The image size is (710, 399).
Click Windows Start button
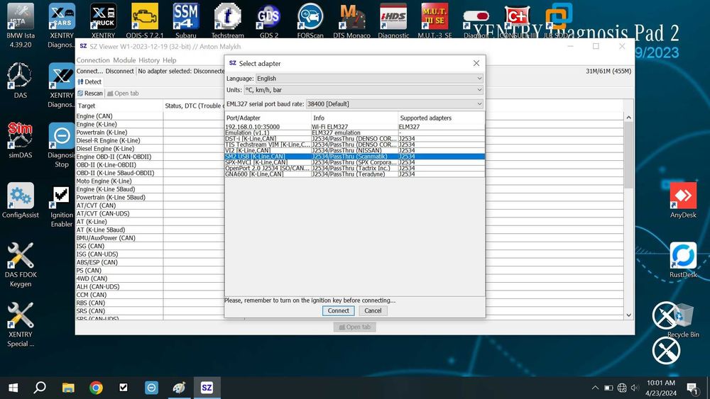[13, 387]
